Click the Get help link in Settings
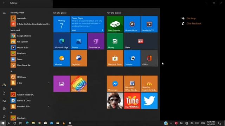 click(x=191, y=18)
